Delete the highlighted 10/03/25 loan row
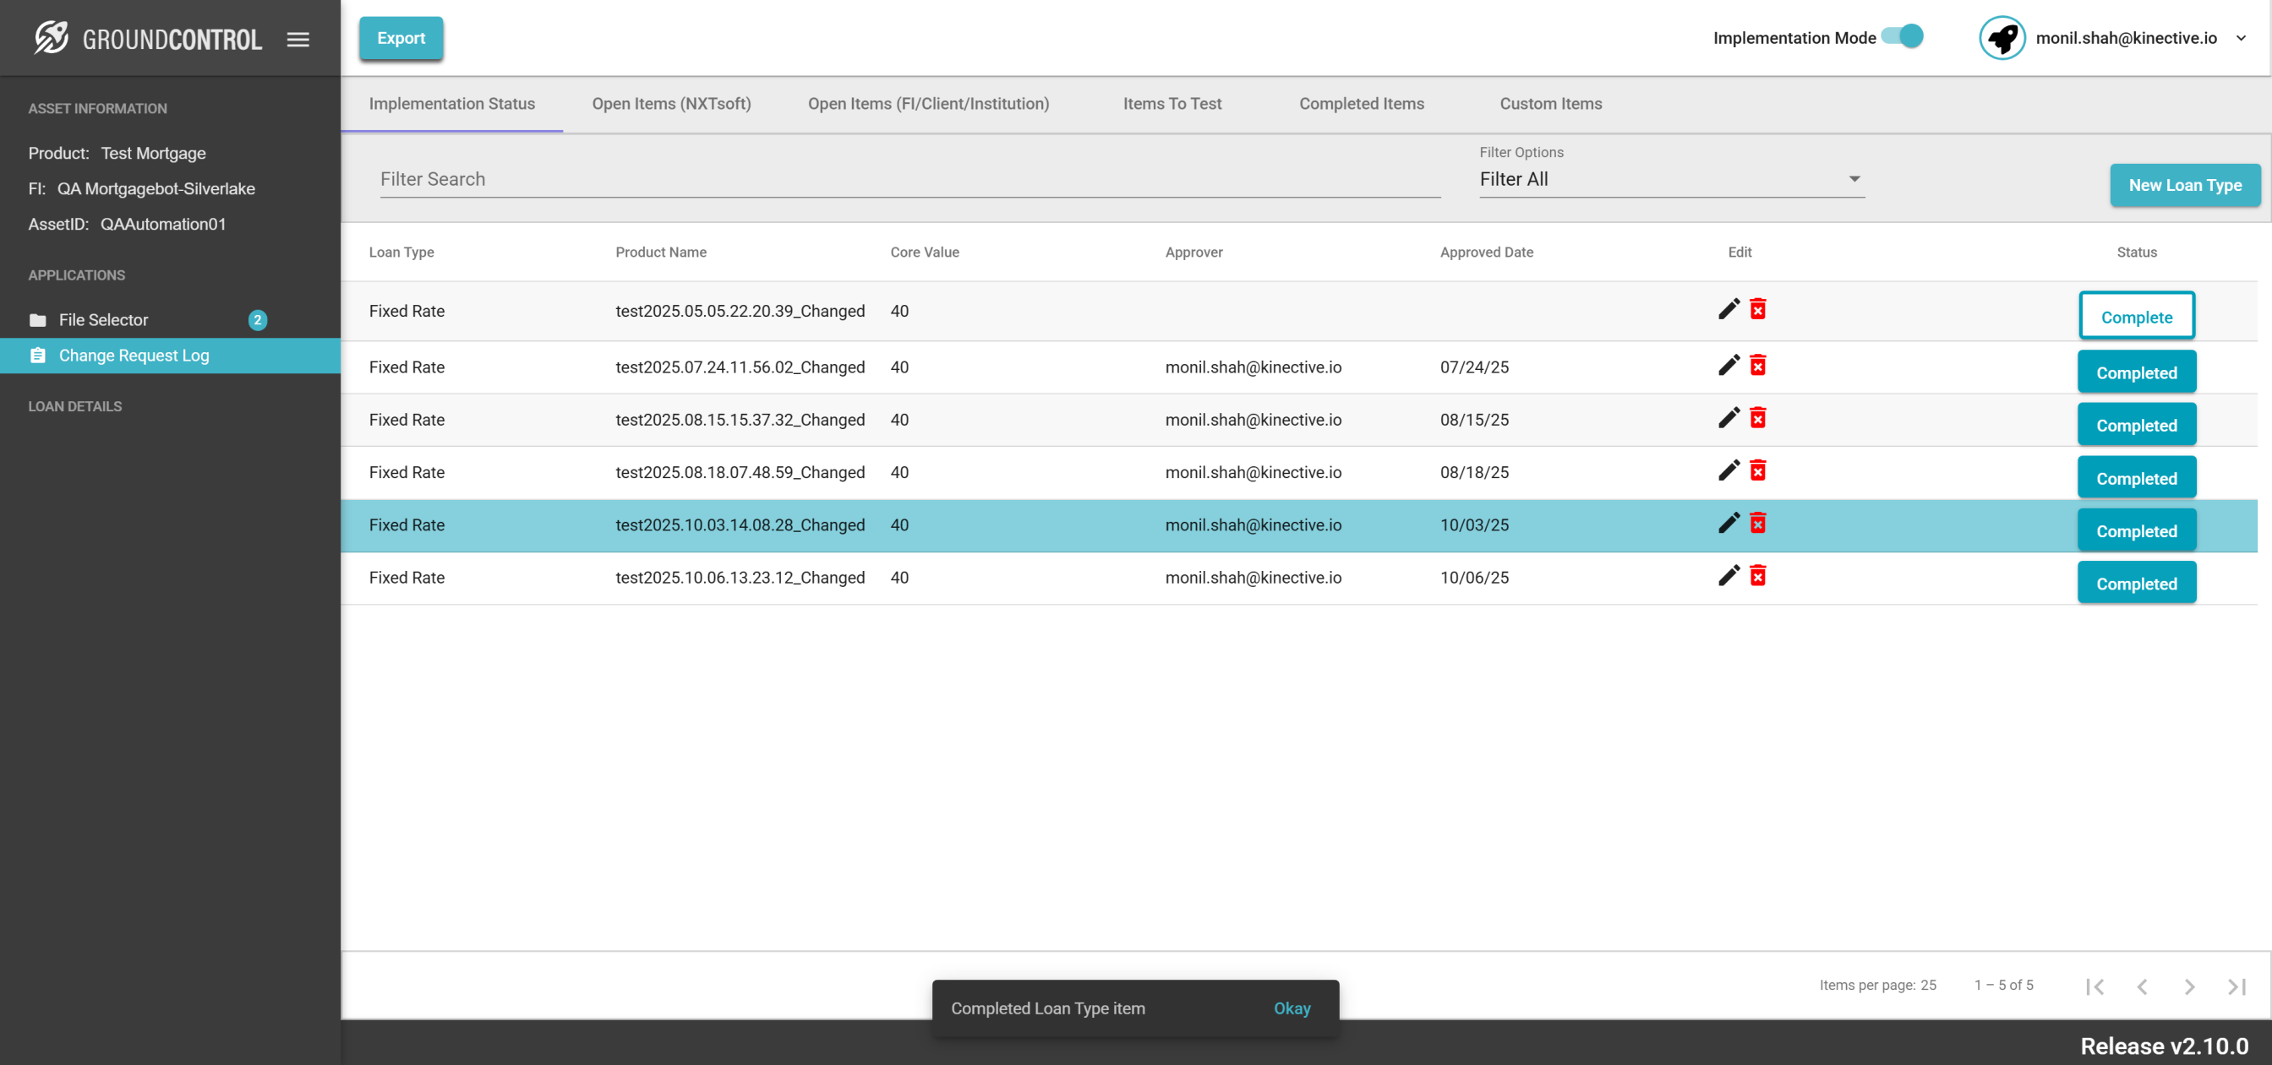This screenshot has height=1065, width=2272. pyautogui.click(x=1758, y=524)
